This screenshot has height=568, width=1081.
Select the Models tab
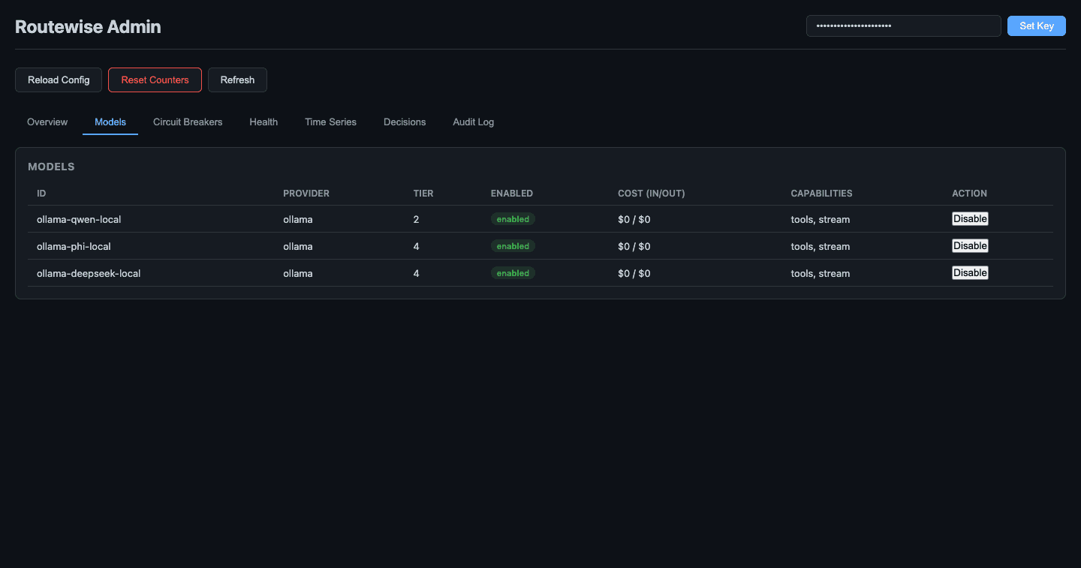(x=110, y=122)
